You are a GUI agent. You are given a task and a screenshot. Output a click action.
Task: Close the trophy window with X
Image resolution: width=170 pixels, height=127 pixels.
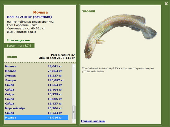click(x=166, y=4)
